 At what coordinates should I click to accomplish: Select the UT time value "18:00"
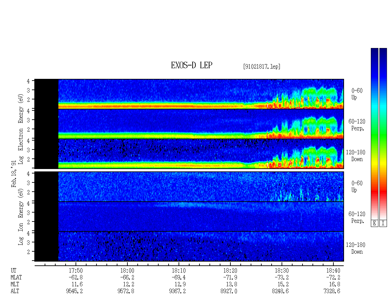point(127,271)
